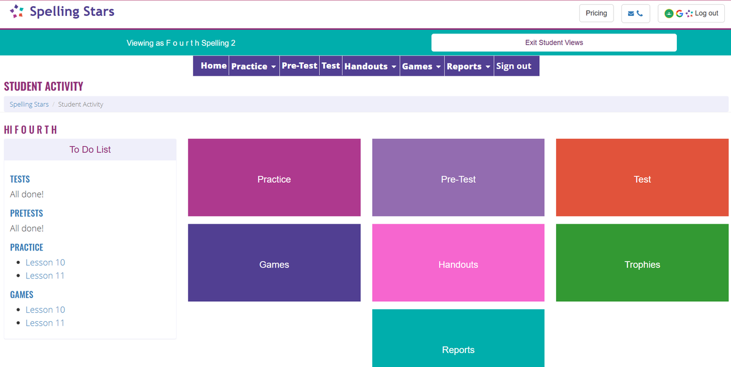Viewport: 731px width, 367px height.
Task: Open contact via envelope and phone icon button
Action: pos(635,13)
